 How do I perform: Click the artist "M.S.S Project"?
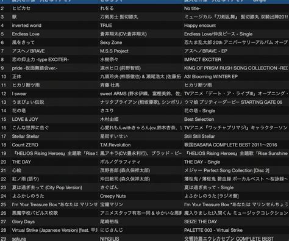[114, 51]
